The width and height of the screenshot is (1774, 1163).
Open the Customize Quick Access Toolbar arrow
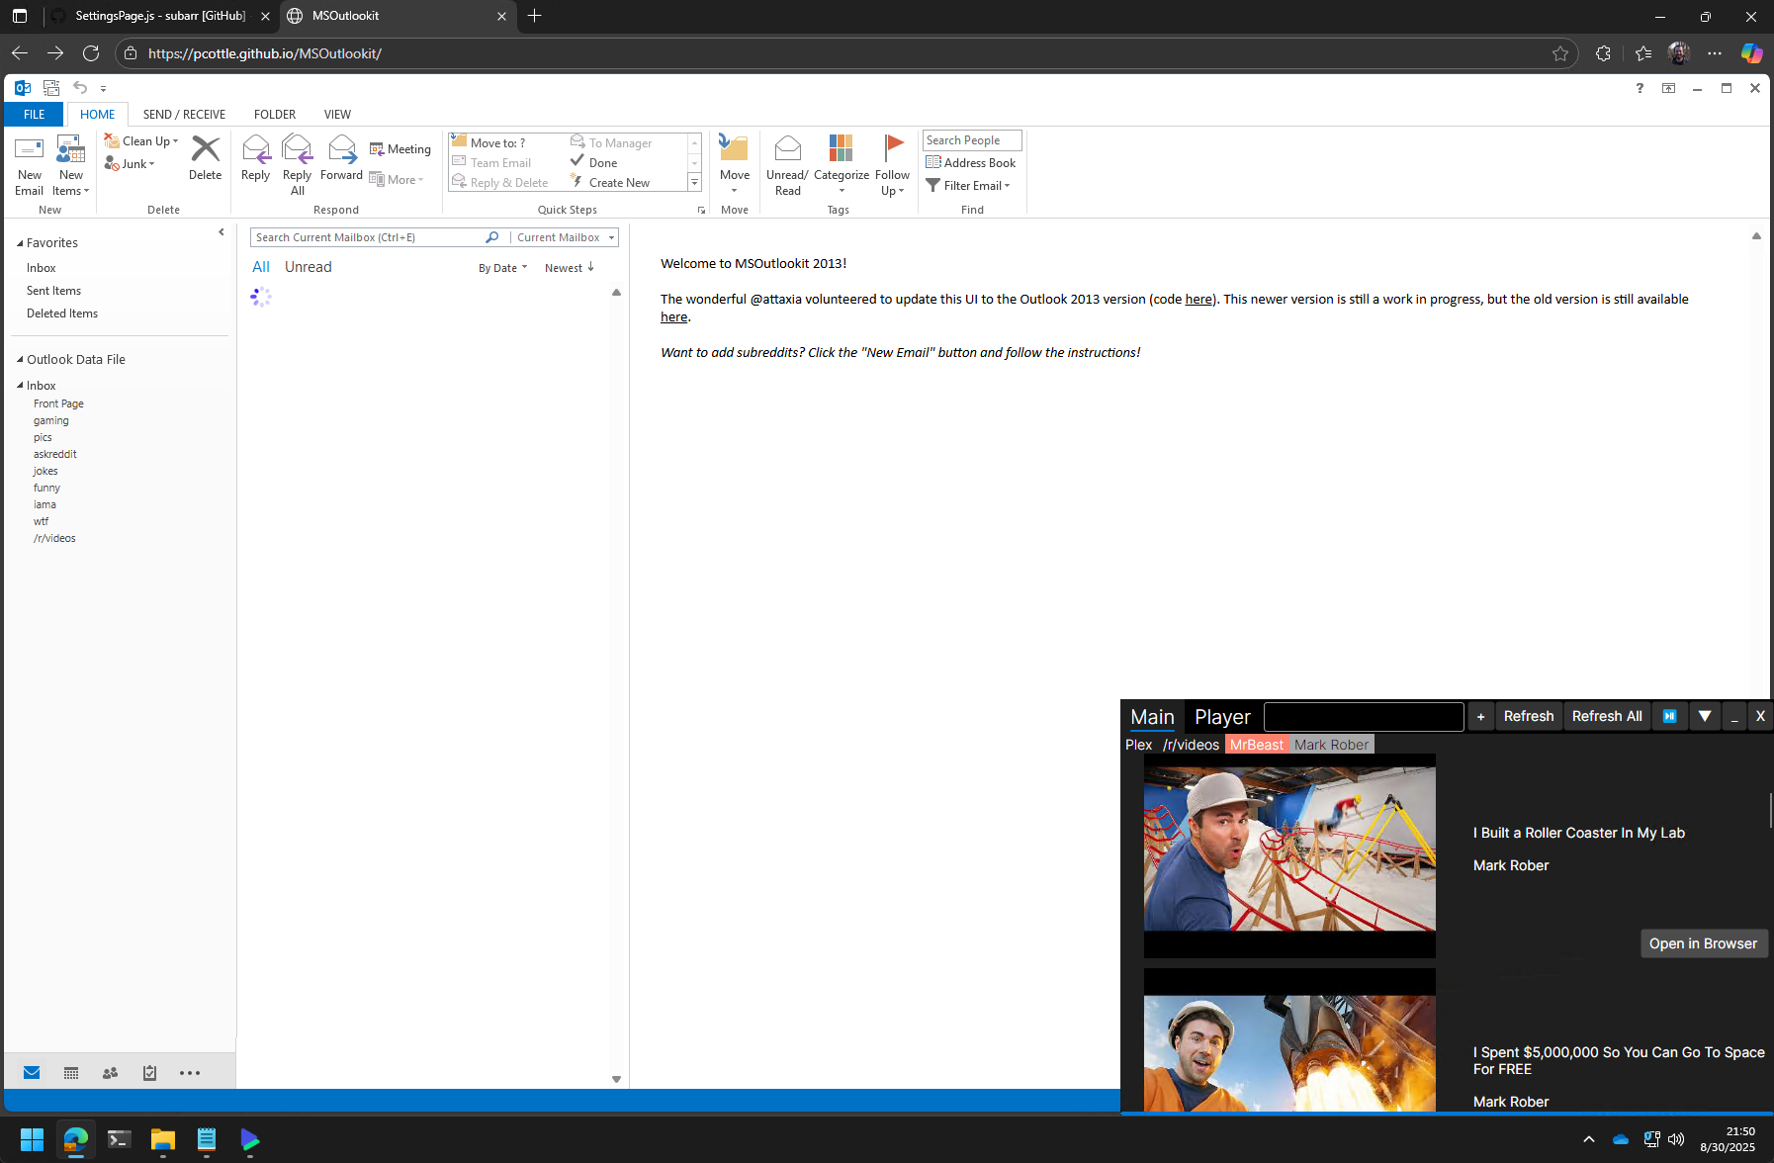click(103, 89)
